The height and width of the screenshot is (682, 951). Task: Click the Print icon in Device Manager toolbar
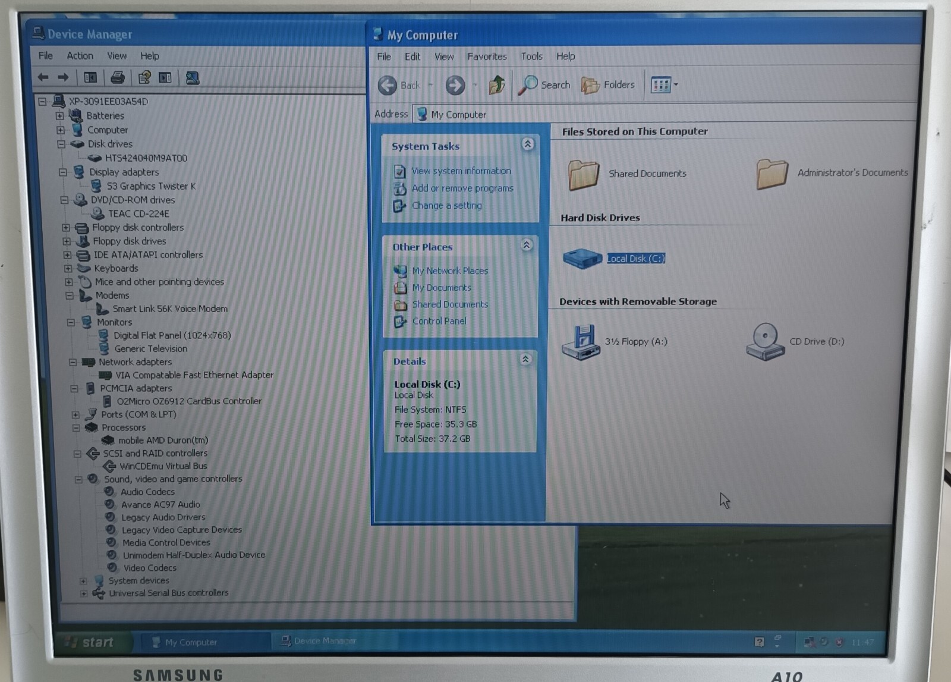(117, 77)
